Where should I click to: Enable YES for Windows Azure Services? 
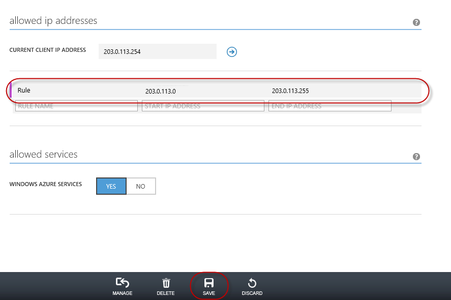tap(111, 186)
